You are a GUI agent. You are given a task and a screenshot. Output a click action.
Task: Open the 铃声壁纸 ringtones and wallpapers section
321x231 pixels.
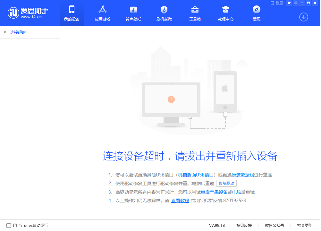pyautogui.click(x=133, y=13)
